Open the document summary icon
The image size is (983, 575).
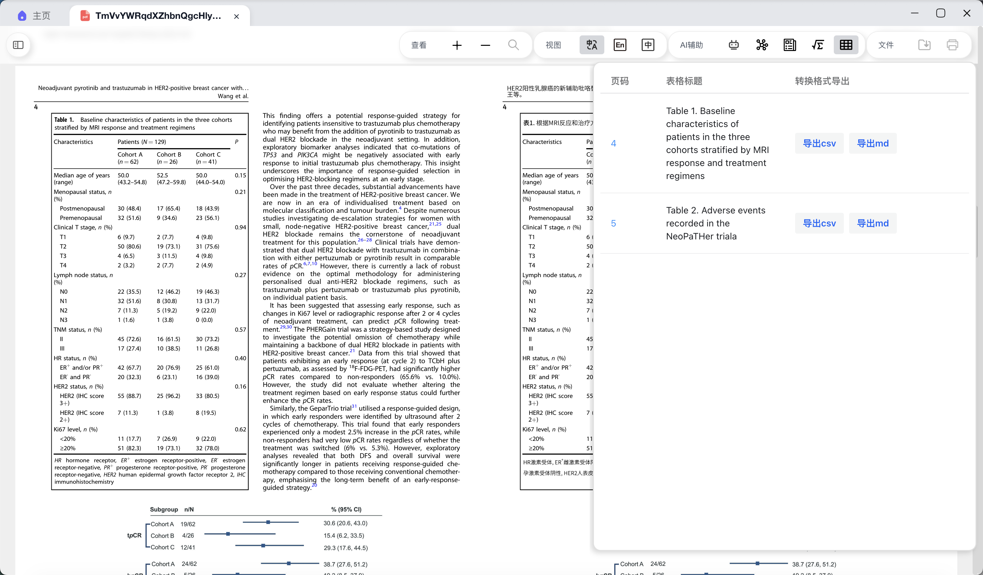point(790,45)
